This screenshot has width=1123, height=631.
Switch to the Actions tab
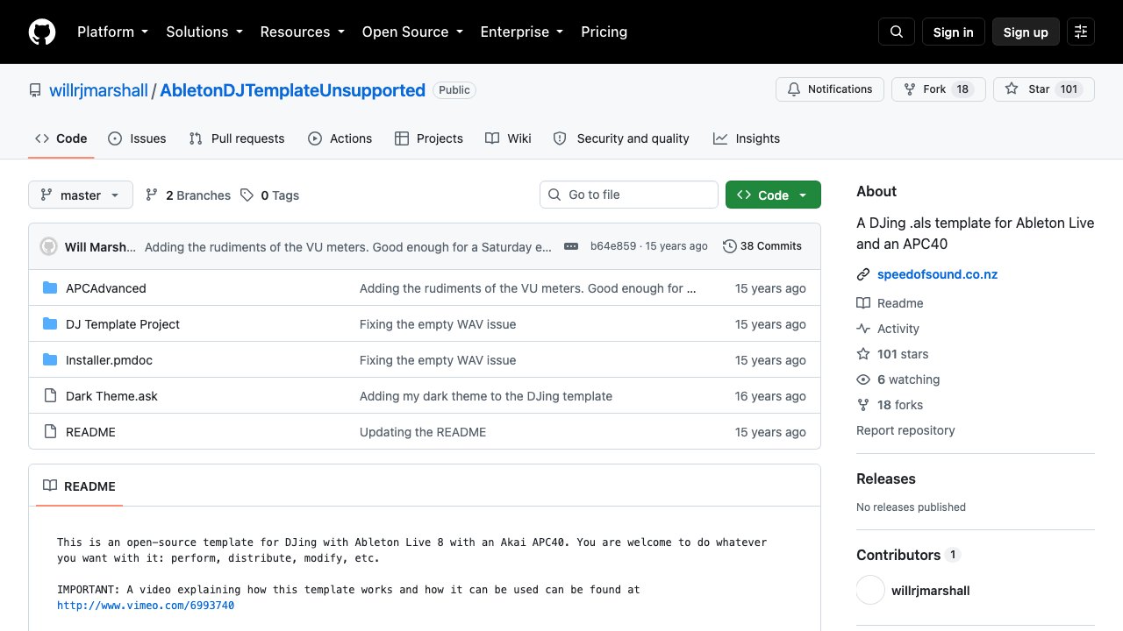(340, 138)
